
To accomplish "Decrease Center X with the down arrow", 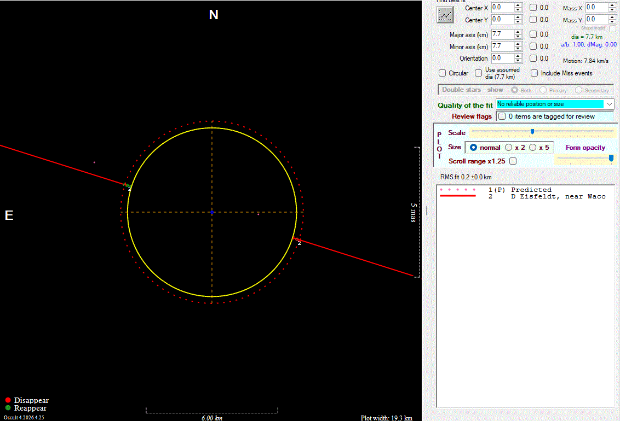I will coord(518,10).
